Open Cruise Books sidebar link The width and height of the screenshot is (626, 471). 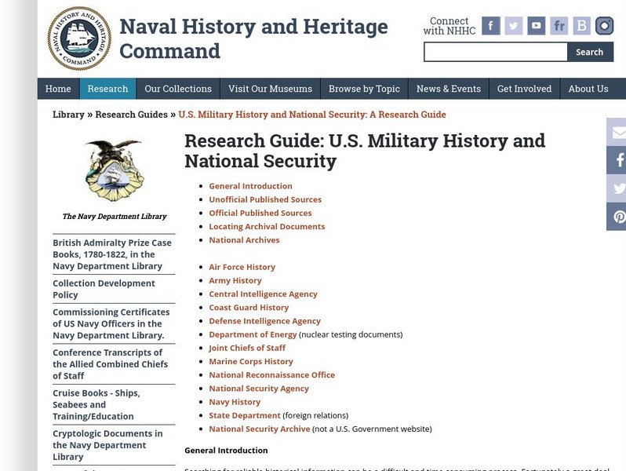[x=96, y=405]
